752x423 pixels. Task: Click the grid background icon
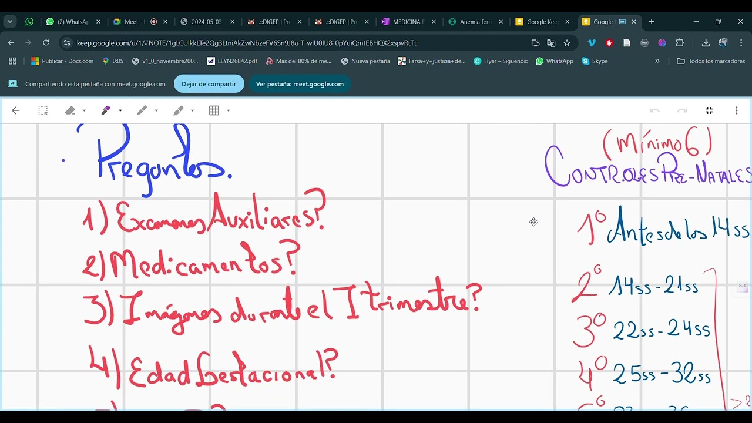point(214,110)
